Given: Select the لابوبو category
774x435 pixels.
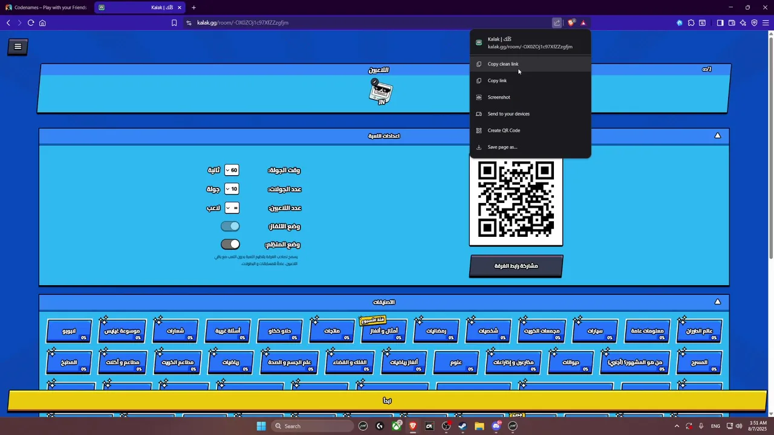Looking at the screenshot, I should click(69, 331).
